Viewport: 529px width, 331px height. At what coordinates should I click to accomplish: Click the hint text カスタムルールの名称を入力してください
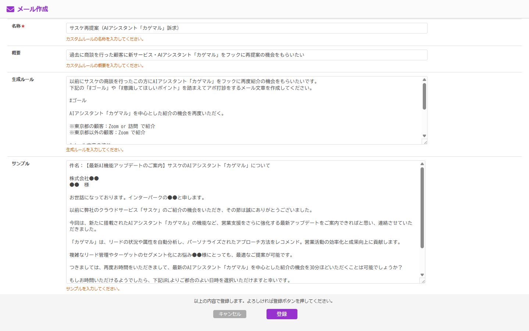[x=104, y=39]
